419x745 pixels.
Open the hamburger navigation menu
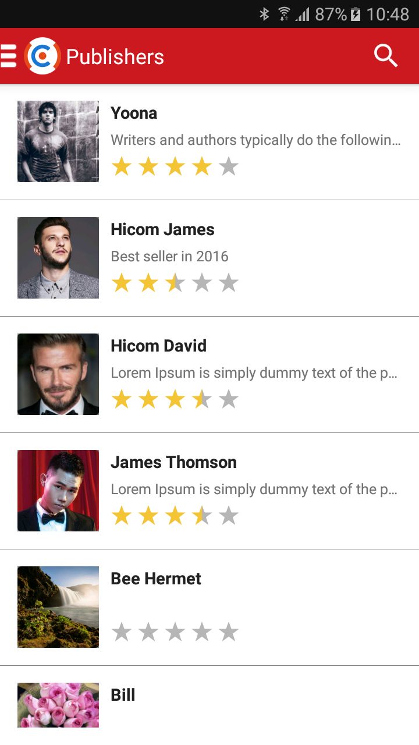pos(9,56)
